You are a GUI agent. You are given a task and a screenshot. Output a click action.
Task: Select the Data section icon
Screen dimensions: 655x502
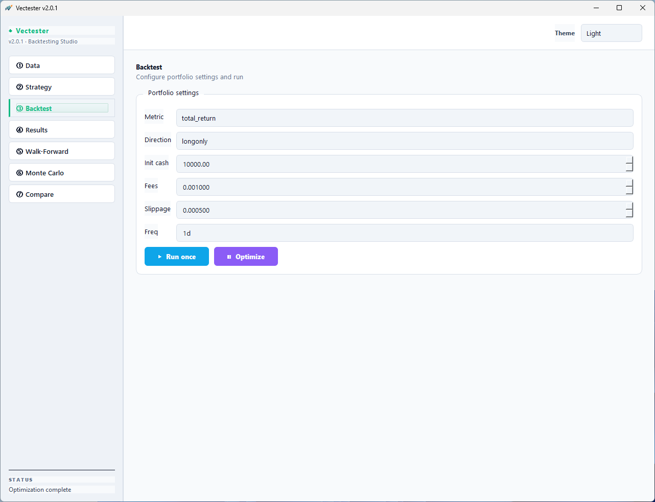[19, 65]
